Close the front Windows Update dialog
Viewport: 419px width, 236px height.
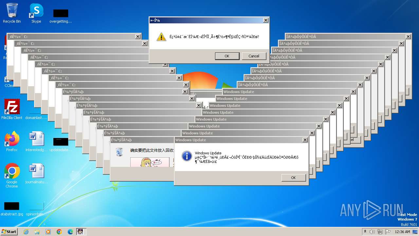305,140
